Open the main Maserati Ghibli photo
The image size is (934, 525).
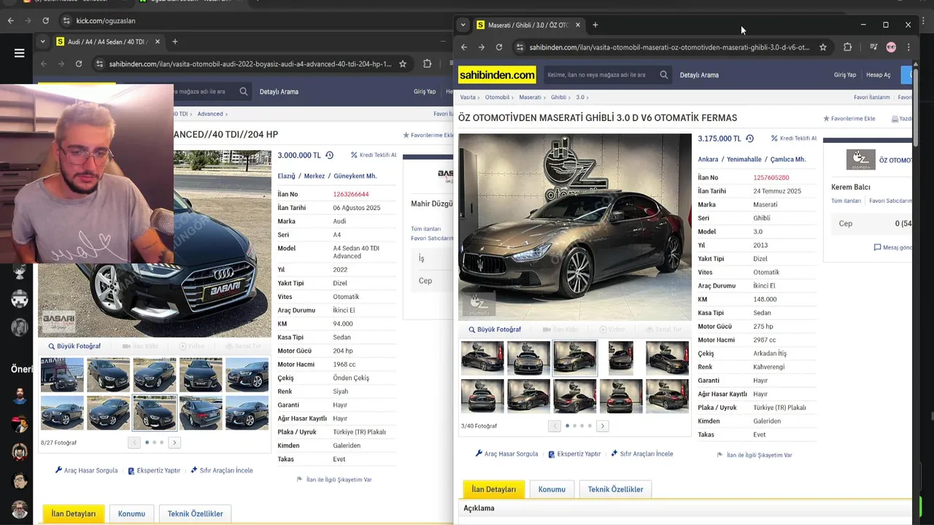tap(575, 227)
